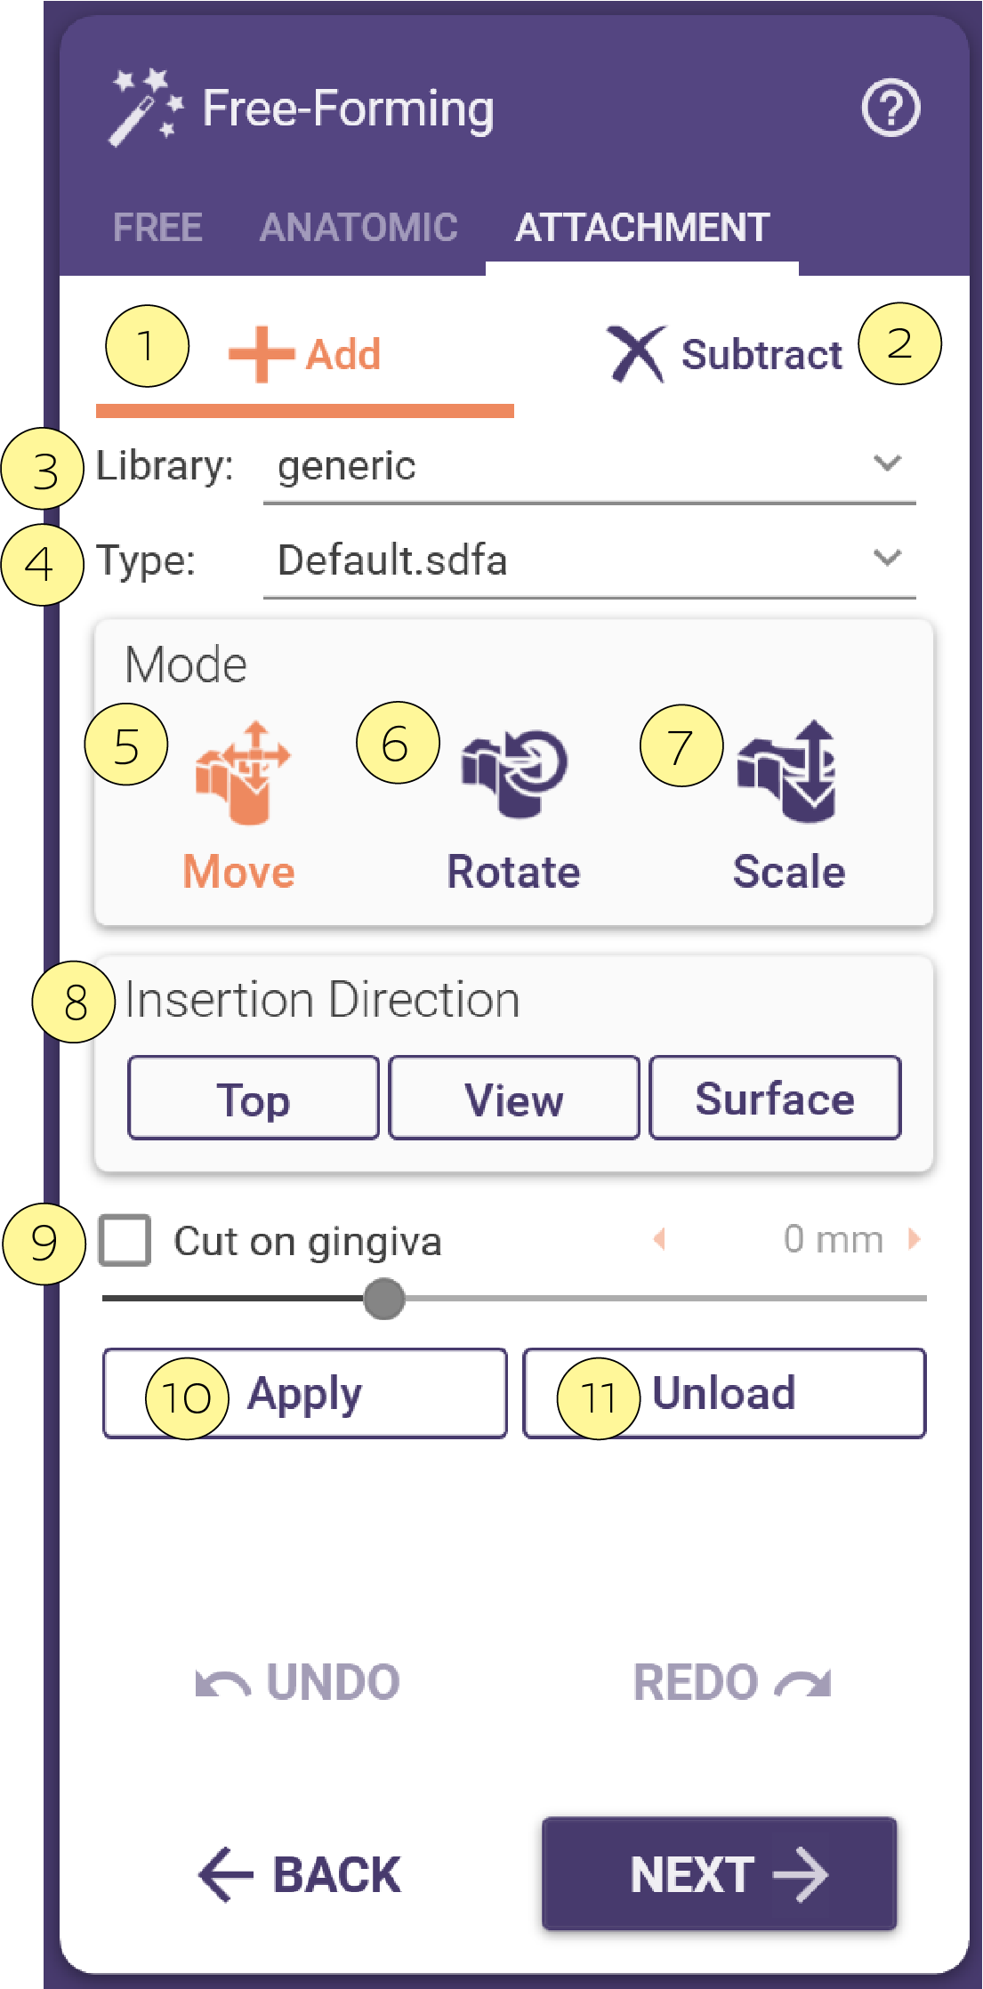Open the help question mark icon

coord(890,109)
